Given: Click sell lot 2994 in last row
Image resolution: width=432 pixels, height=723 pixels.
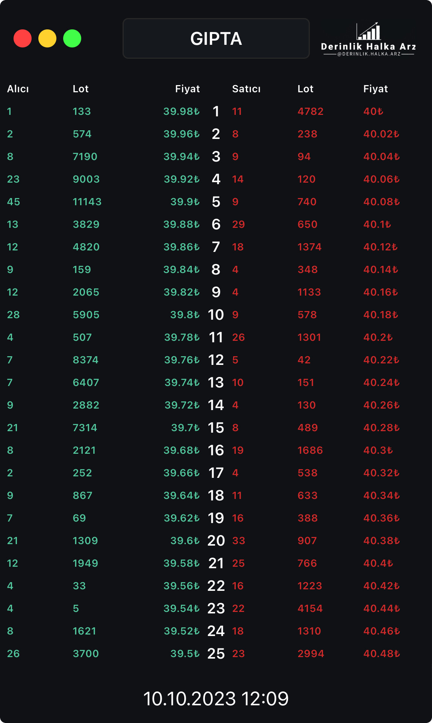Looking at the screenshot, I should point(311,654).
